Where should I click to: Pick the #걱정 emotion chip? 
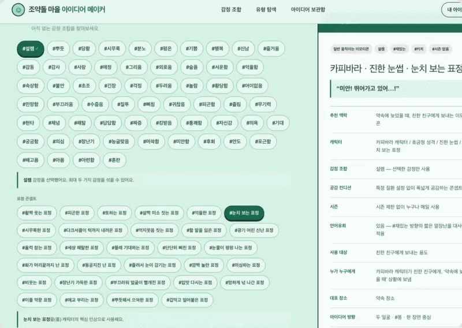point(136,86)
